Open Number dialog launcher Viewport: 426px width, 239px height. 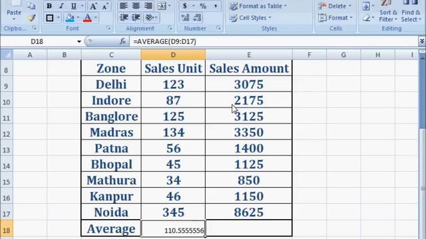pyautogui.click(x=219, y=28)
